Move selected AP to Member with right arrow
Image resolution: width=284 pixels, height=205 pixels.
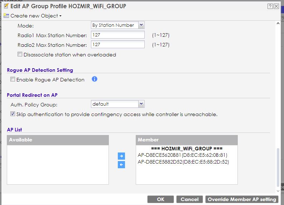(121, 156)
